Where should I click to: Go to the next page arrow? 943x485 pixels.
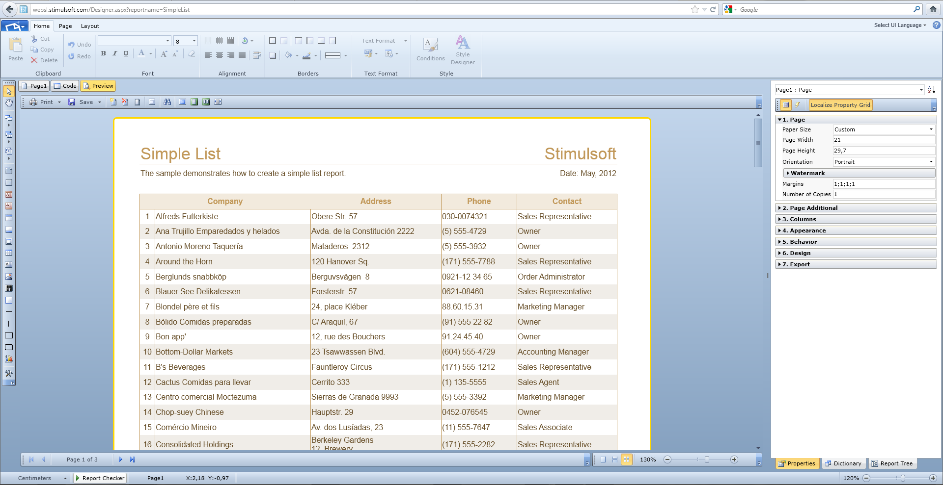click(120, 459)
